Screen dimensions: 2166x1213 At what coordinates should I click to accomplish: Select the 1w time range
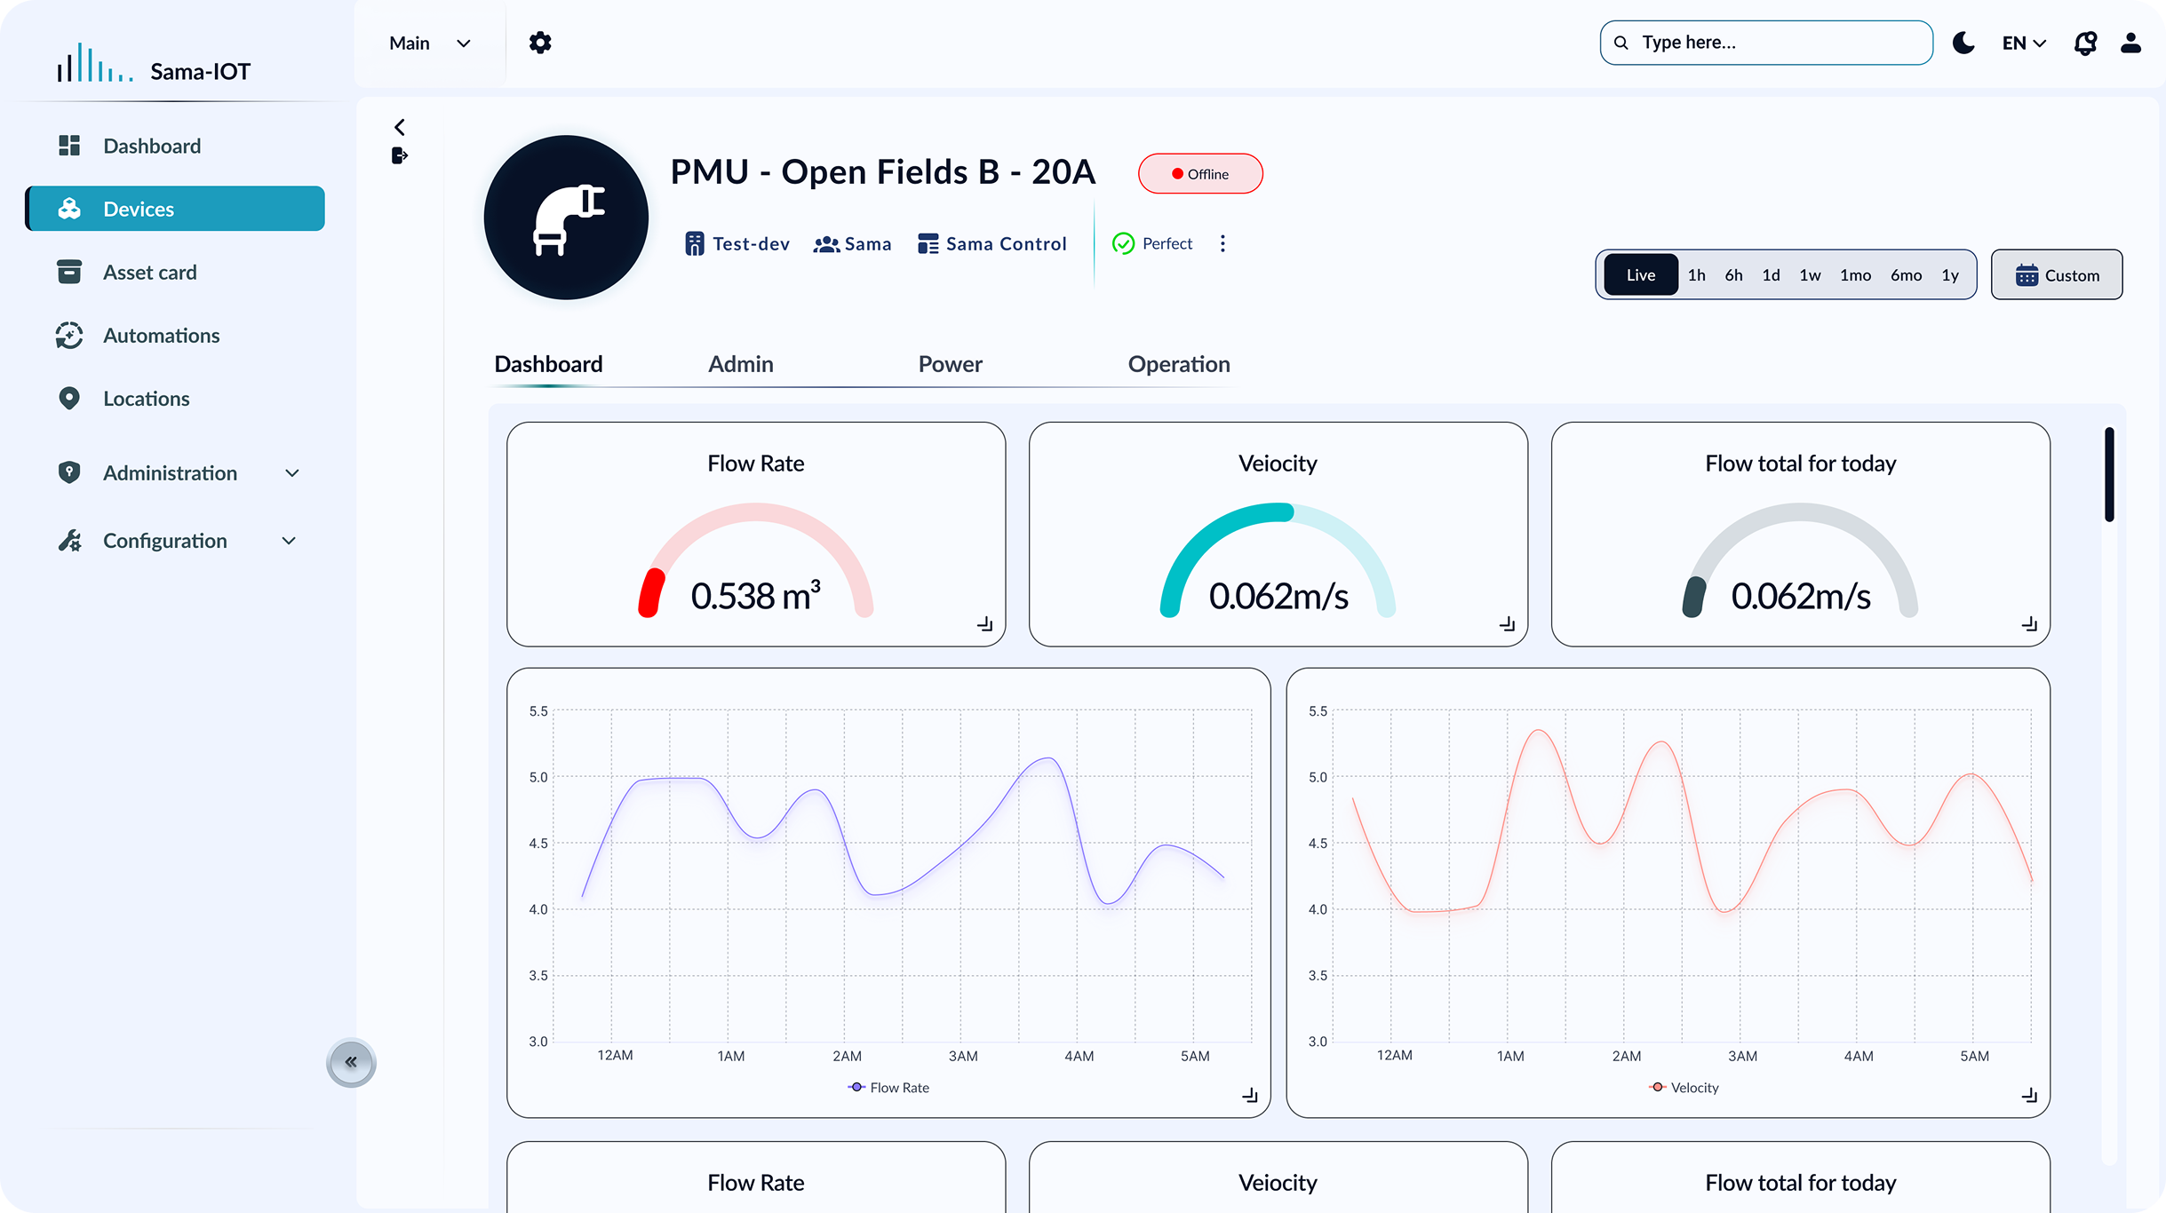coord(1809,274)
